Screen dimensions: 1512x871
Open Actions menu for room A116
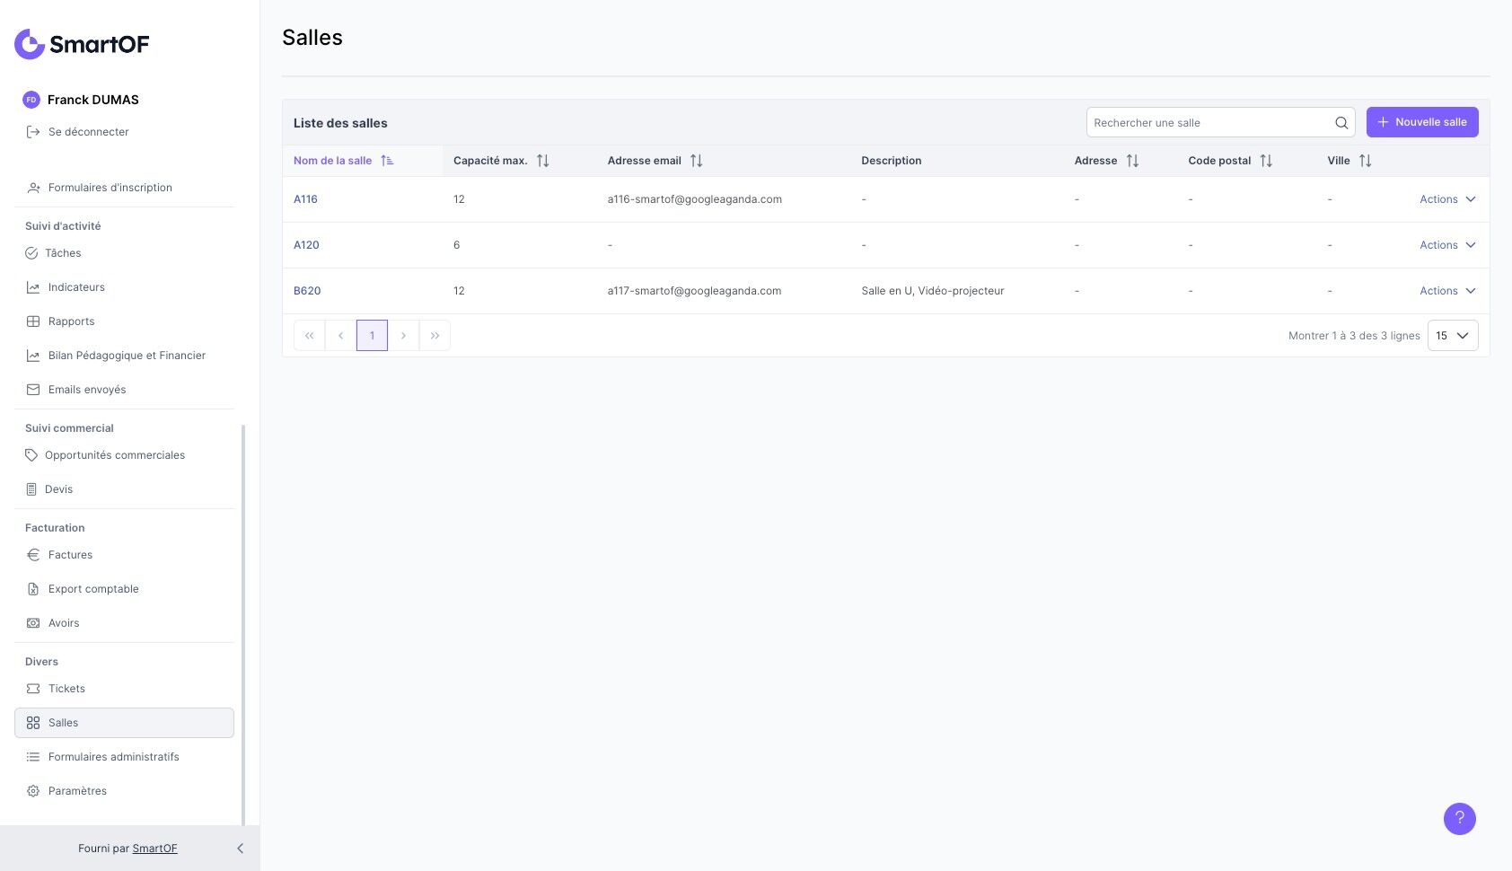1447,199
